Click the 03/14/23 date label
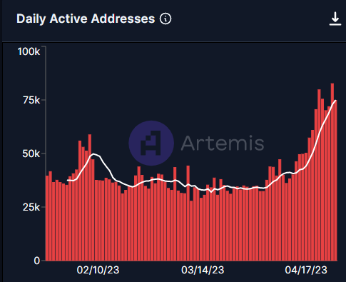Screen dimensions: 346x282 point(203,270)
